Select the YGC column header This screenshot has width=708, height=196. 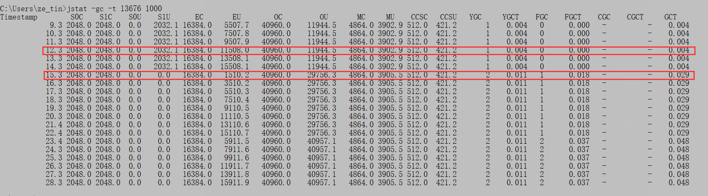coord(475,17)
